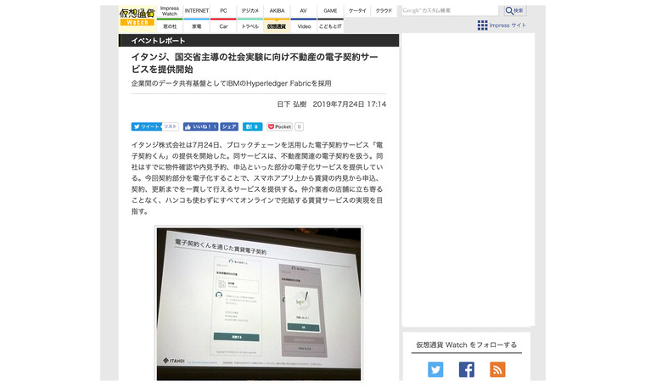The image size is (645, 387).
Task: Click the イベントレポート category label
Action: 158,41
